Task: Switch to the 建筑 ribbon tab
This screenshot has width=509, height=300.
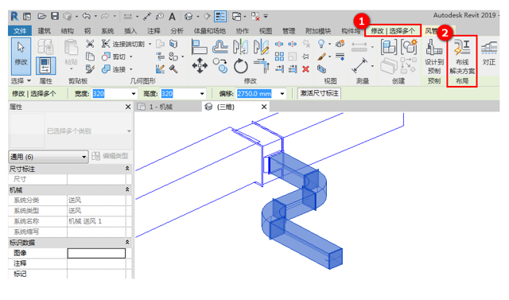Action: tap(45, 31)
